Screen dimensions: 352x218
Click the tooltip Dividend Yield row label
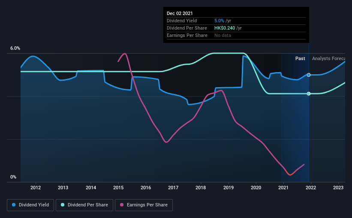point(182,21)
